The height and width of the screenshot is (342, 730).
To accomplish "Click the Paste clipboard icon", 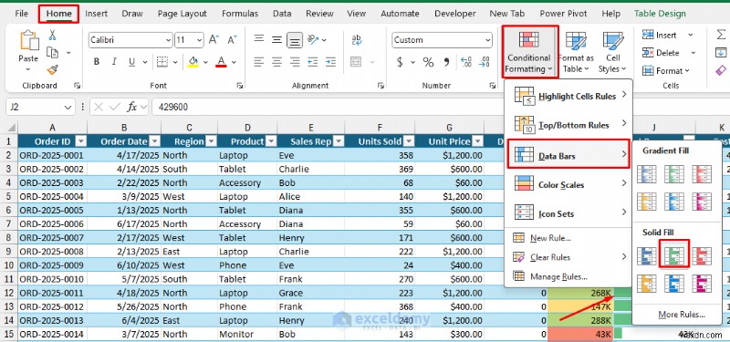I will [28, 40].
